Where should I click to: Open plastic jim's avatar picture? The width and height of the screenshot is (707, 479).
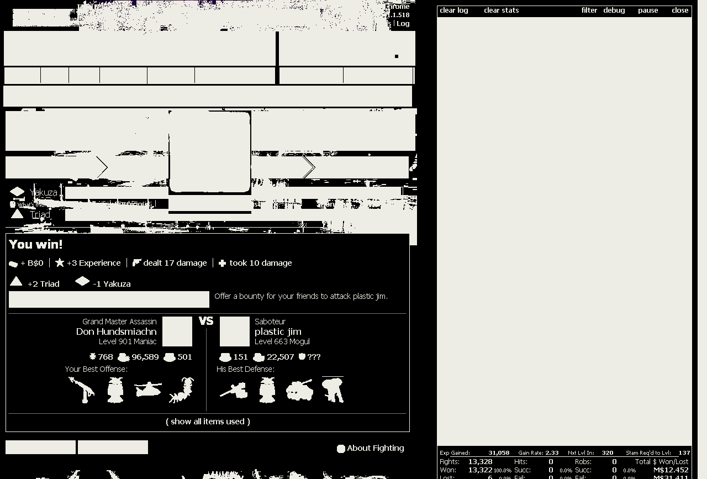[235, 331]
